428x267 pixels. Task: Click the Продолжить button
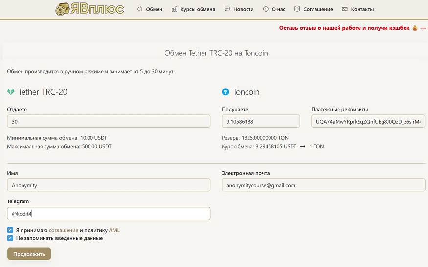[x=29, y=254]
